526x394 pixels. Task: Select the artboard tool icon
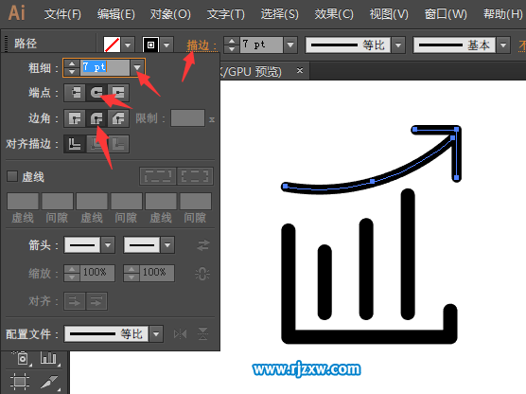(20, 382)
